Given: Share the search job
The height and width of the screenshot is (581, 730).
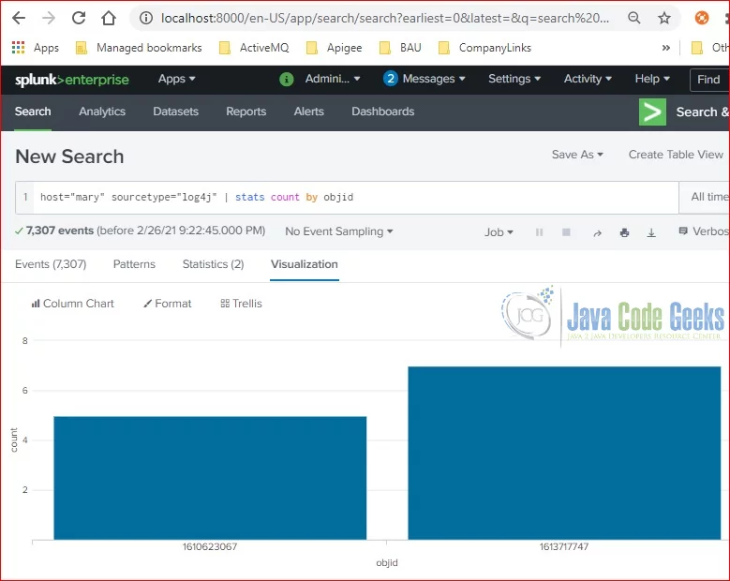Looking at the screenshot, I should pyautogui.click(x=597, y=232).
